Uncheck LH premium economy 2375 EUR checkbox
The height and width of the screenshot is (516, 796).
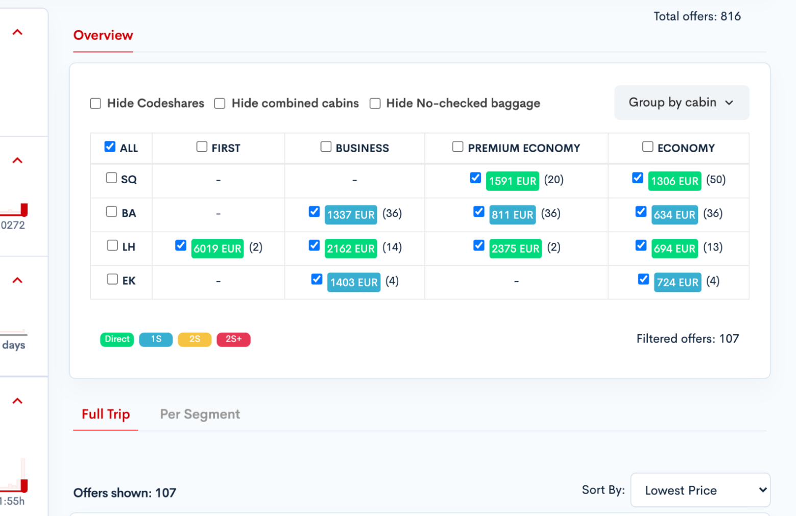coord(478,245)
